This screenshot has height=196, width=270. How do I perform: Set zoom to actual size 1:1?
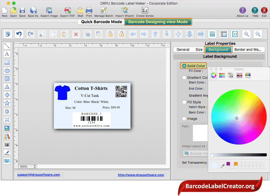[235, 34]
